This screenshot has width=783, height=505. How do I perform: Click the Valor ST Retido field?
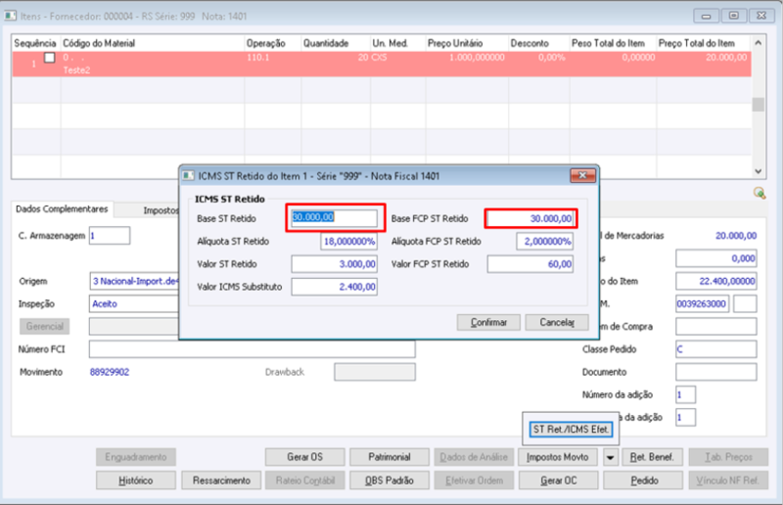334,264
